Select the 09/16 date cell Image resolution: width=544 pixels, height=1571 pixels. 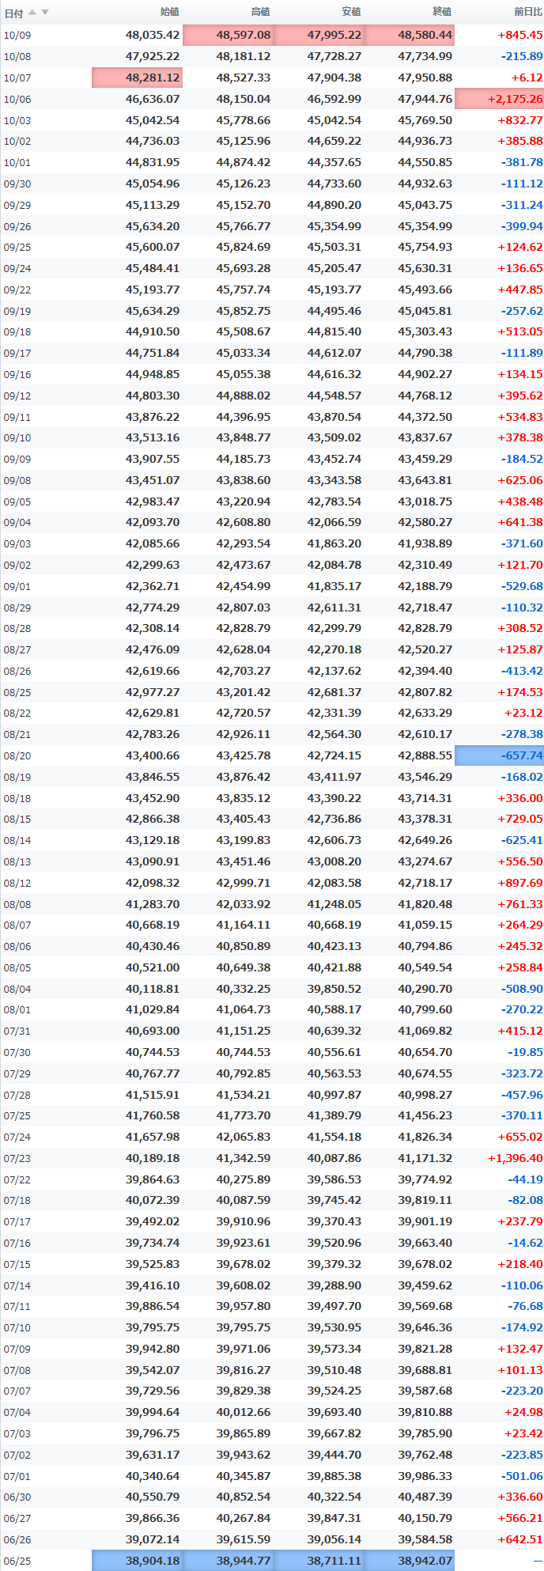click(x=17, y=375)
